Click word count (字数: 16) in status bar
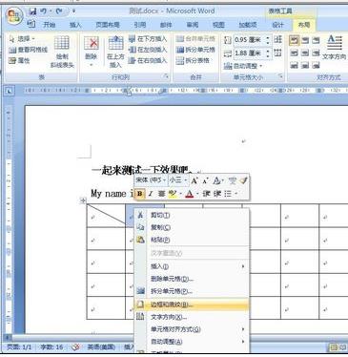The width and height of the screenshot is (348, 357). 51,347
